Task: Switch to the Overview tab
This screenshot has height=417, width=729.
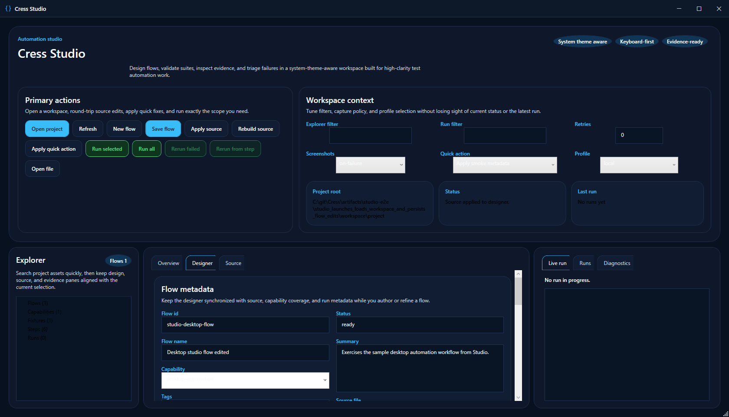Action: coord(168,263)
